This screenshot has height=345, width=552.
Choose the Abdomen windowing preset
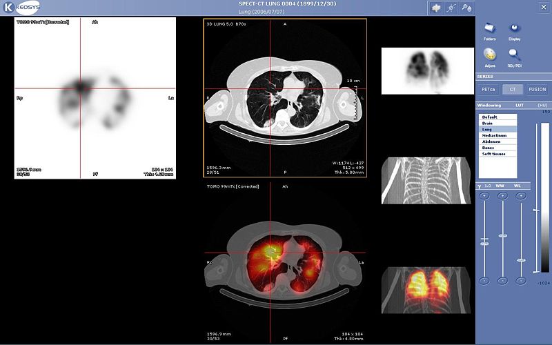[x=497, y=141]
